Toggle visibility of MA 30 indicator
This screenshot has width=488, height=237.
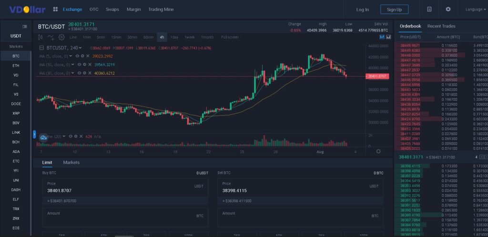coord(78,73)
